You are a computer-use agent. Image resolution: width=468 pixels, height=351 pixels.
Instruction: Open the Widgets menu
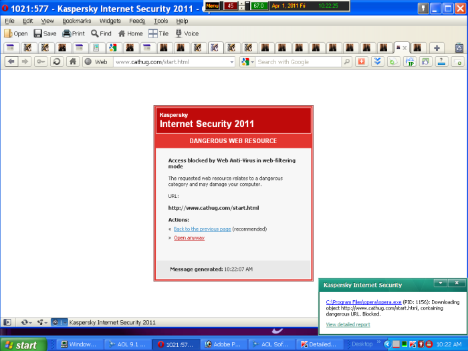coord(110,21)
